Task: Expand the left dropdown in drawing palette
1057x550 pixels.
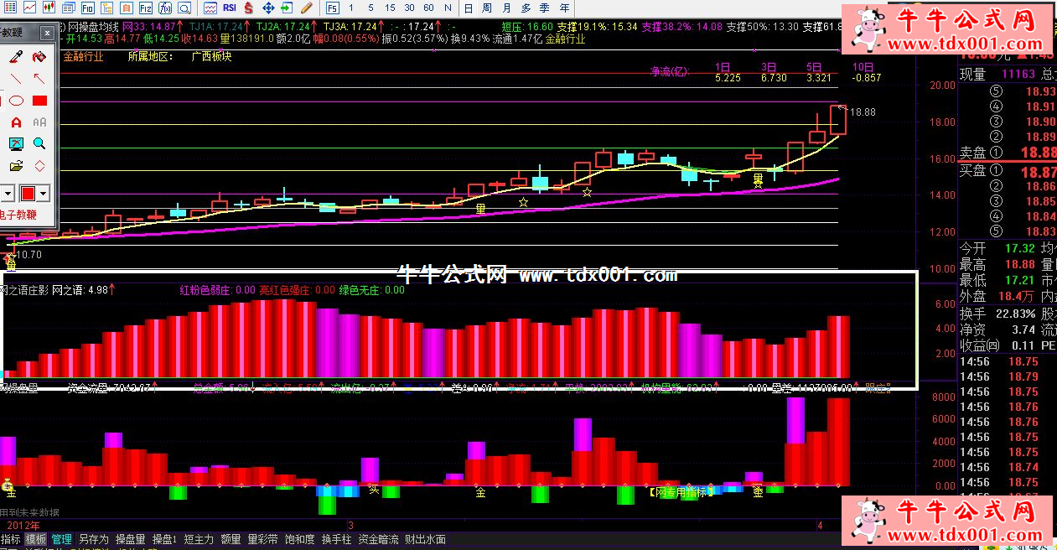Action: point(8,194)
